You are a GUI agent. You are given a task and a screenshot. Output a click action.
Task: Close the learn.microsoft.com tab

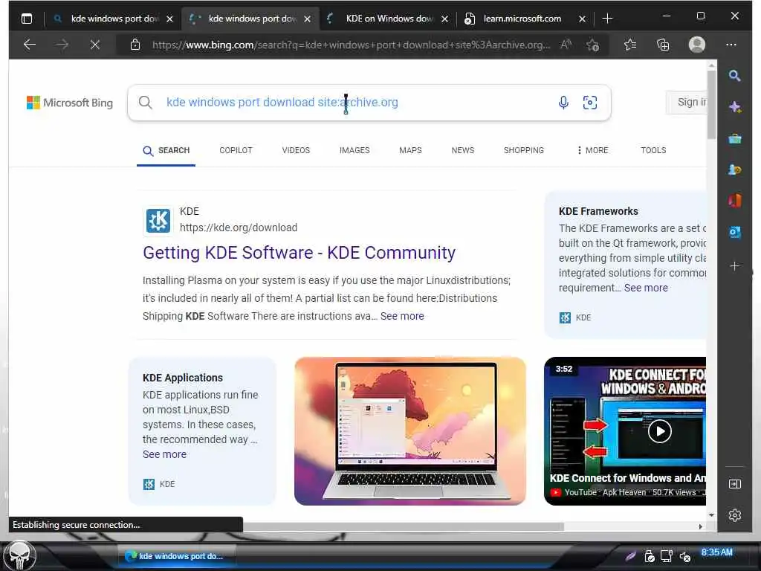coord(582,19)
